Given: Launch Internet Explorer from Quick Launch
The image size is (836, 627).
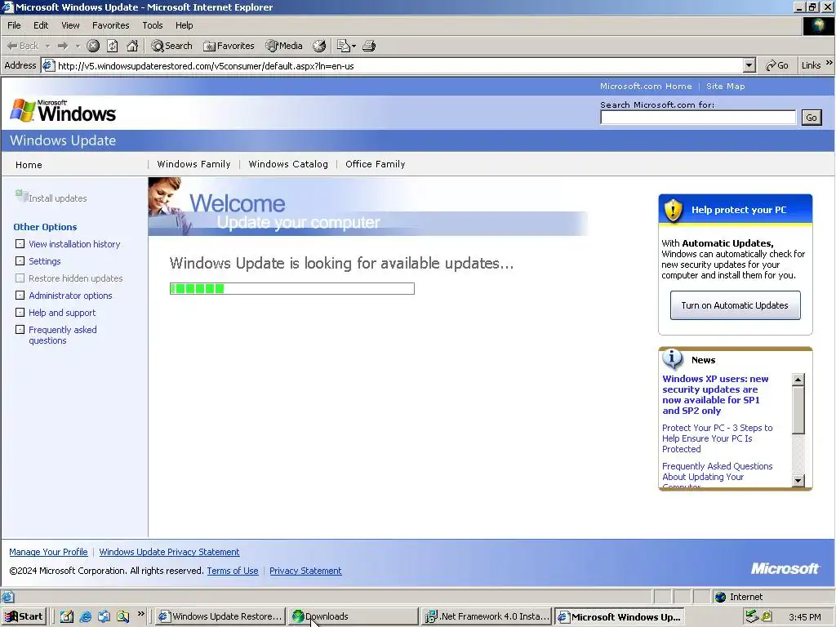Looking at the screenshot, I should point(85,616).
